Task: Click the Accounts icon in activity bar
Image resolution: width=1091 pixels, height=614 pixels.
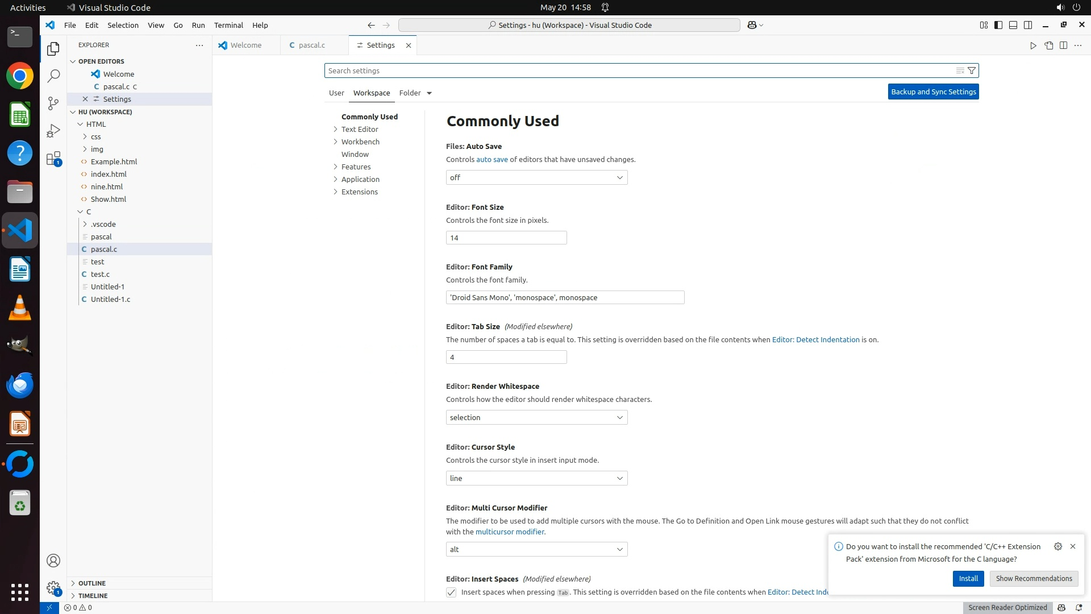Action: [x=53, y=561]
